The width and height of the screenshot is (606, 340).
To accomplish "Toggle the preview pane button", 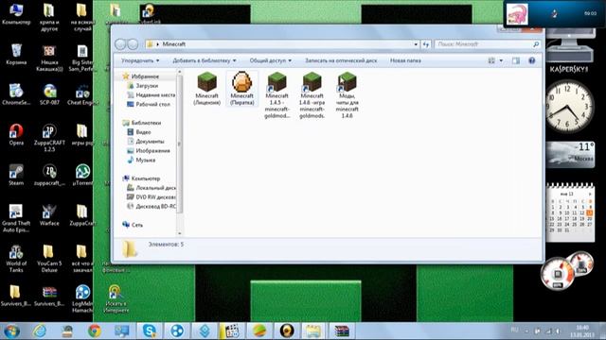I will pyautogui.click(x=515, y=60).
